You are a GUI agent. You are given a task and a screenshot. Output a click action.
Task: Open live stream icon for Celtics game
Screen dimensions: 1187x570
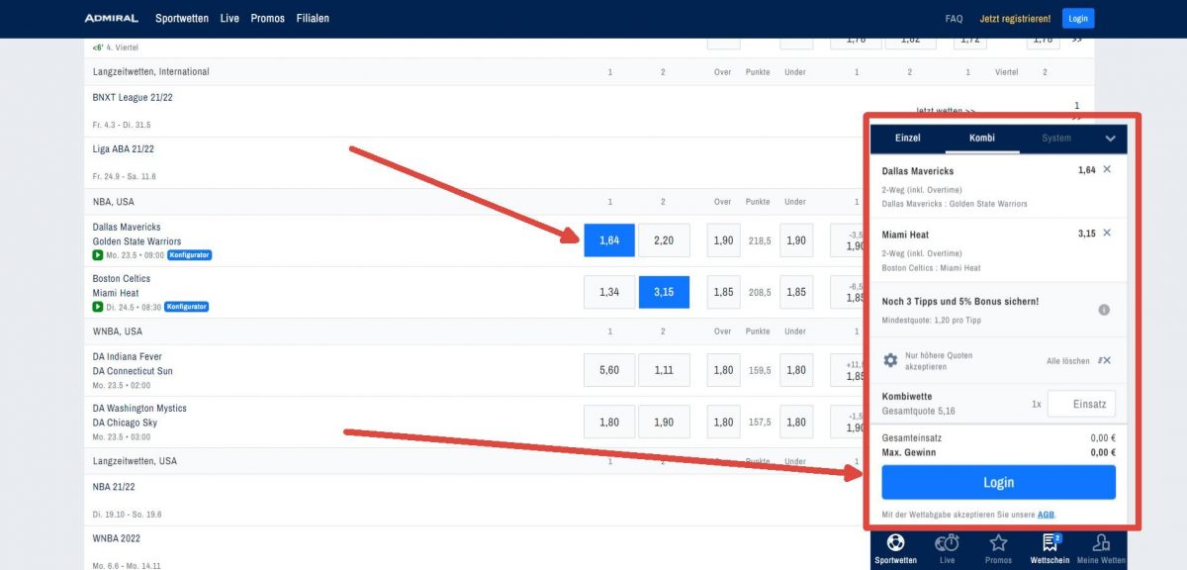pos(98,307)
